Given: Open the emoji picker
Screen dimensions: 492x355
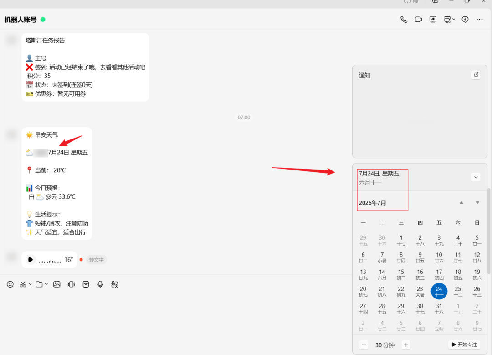Looking at the screenshot, I should (10, 284).
